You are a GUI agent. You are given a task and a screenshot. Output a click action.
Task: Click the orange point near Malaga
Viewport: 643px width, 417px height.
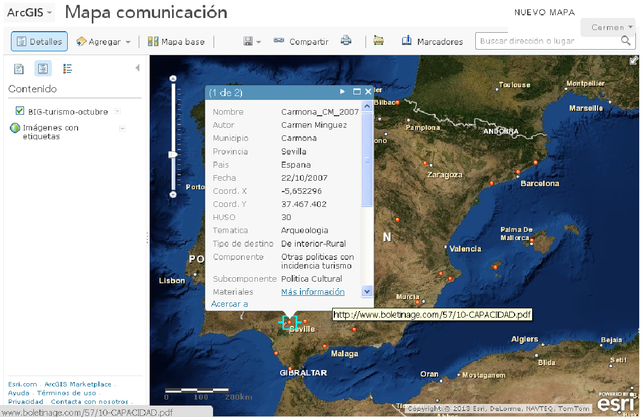coord(325,347)
